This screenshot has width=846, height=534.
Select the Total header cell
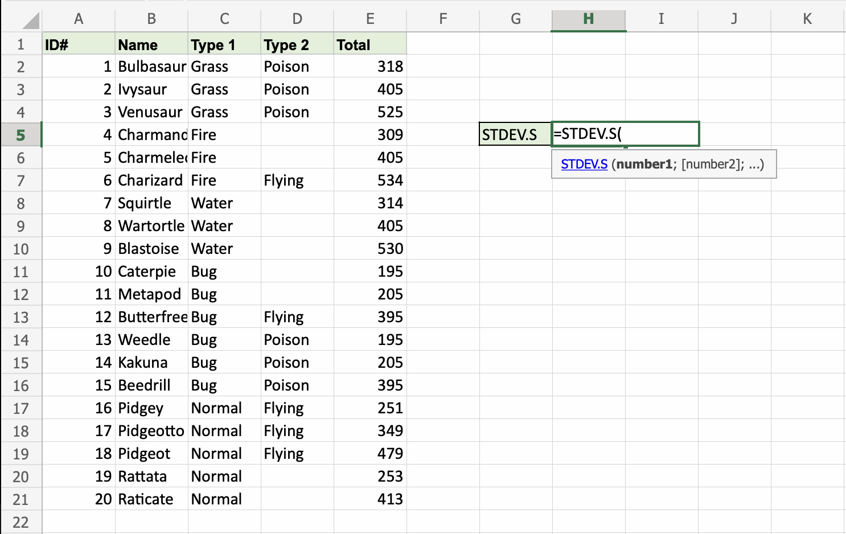click(369, 44)
